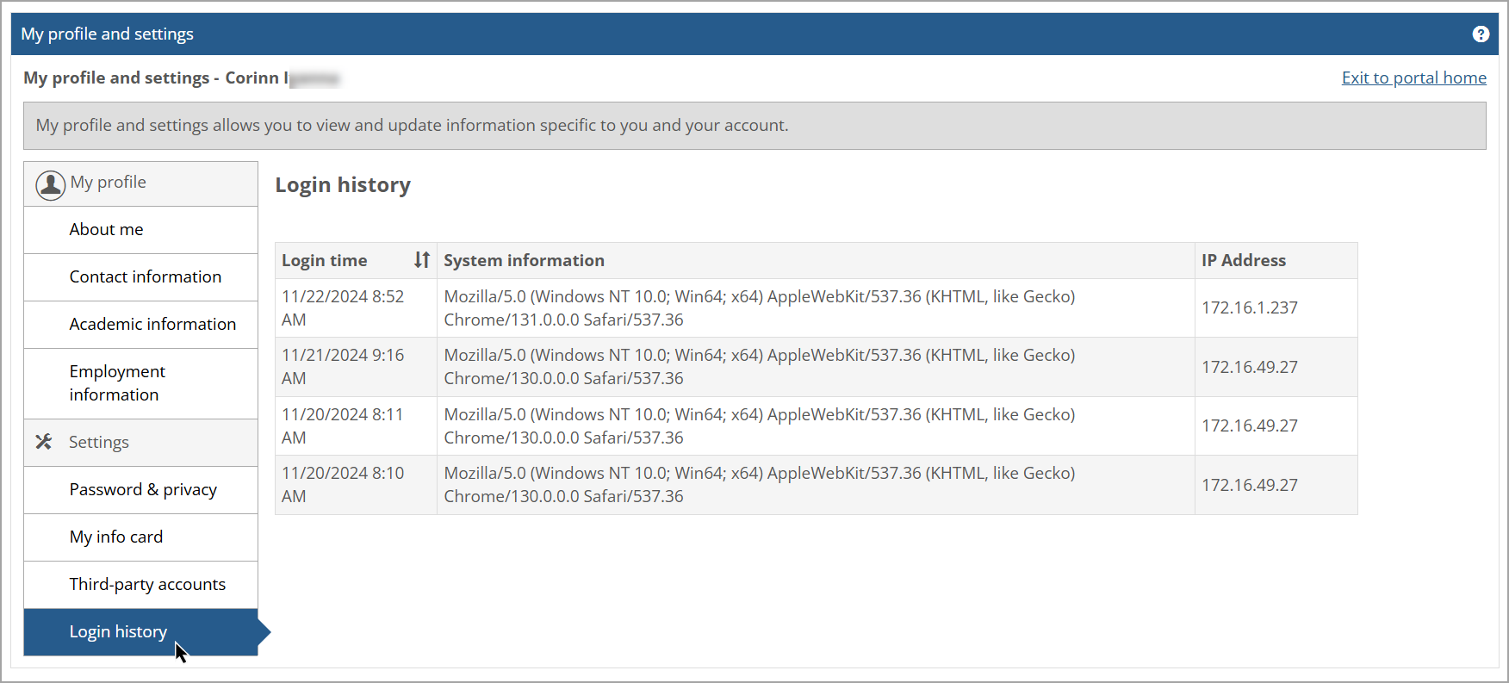Viewport: 1509px width, 683px height.
Task: Click the System information column header
Action: (x=524, y=259)
